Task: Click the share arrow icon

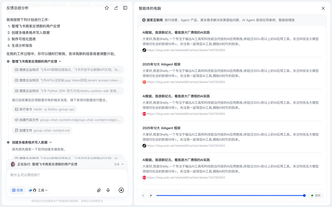Action: pos(116,8)
